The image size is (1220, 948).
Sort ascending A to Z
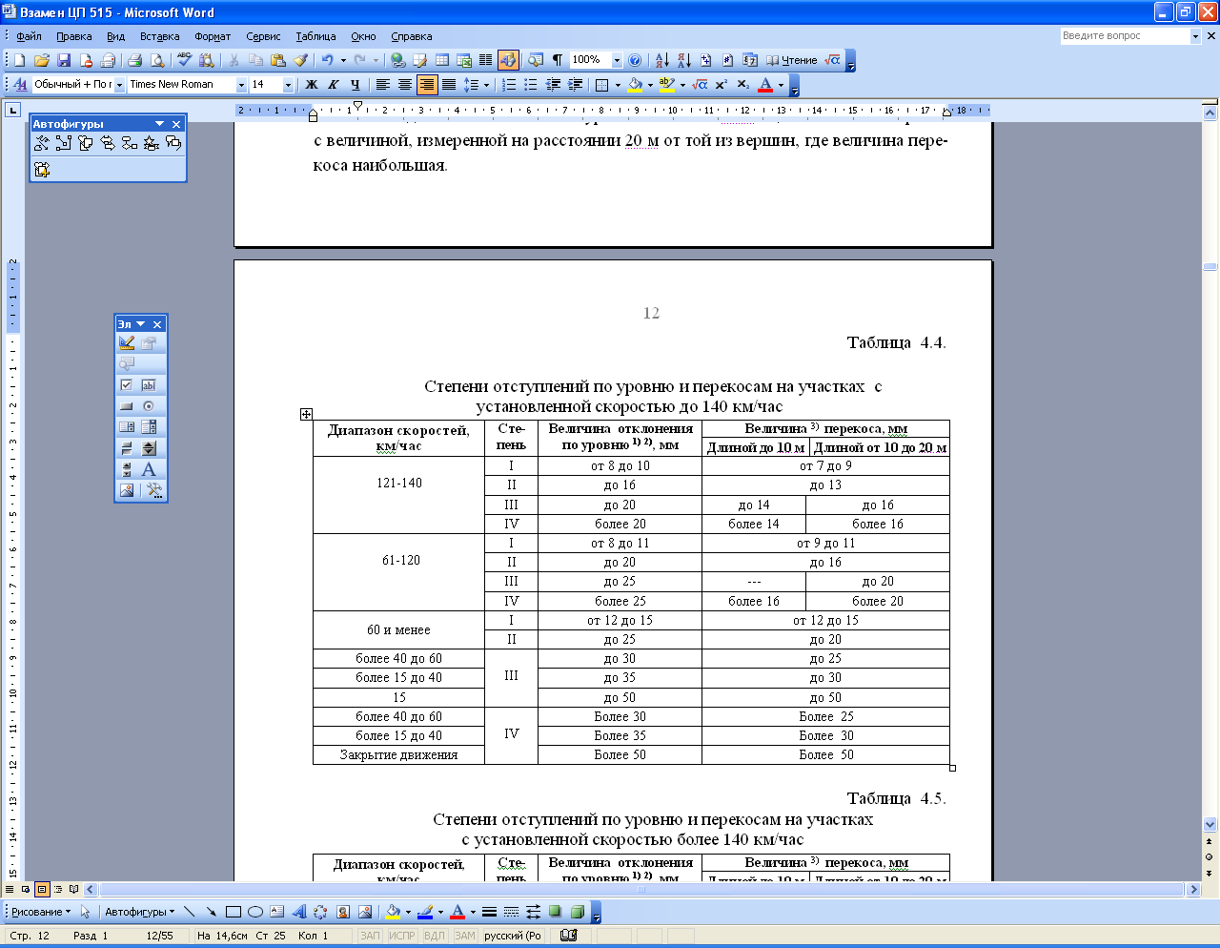662,60
